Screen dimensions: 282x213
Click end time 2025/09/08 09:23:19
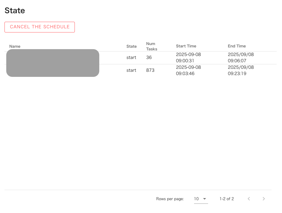click(x=241, y=70)
